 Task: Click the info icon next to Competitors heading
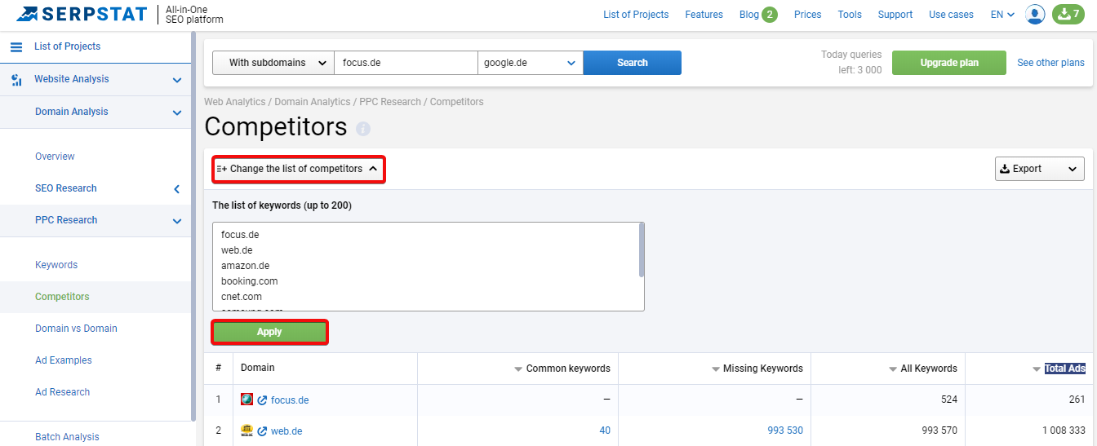[363, 129]
